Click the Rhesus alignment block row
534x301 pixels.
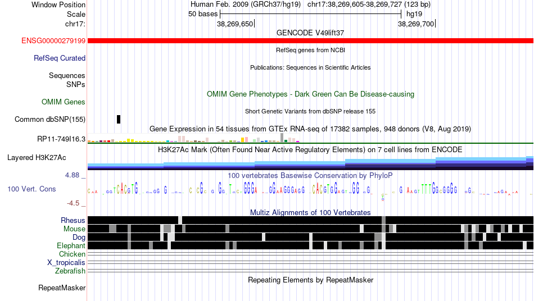click(310, 220)
